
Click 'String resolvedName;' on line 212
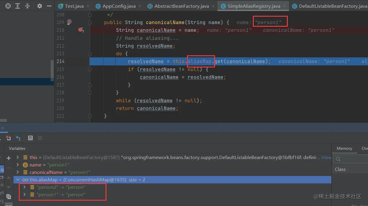pyautogui.click(x=146, y=46)
